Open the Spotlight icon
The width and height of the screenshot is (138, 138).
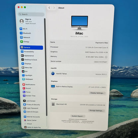coord(23,75)
